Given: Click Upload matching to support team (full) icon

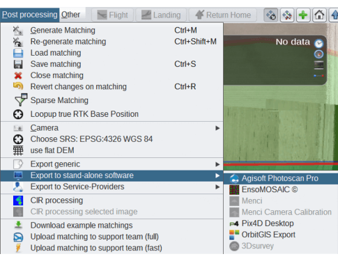Looking at the screenshot, I should [18, 237].
